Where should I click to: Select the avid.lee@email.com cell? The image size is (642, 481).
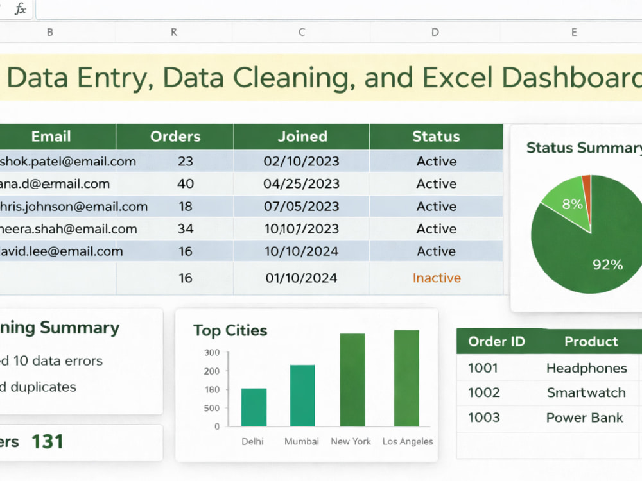58,251
